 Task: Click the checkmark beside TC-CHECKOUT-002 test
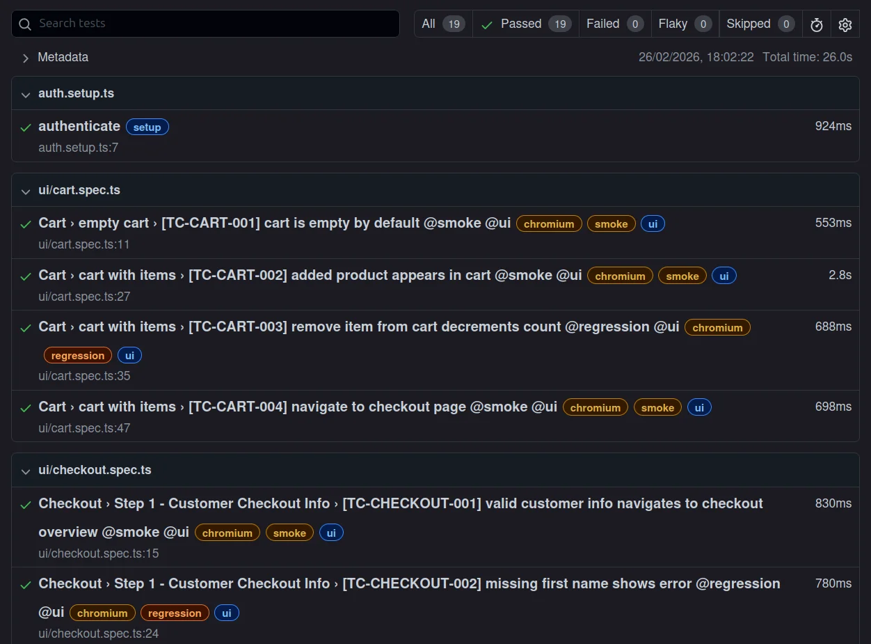(26, 583)
